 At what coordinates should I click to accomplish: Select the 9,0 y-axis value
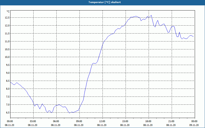point(8,73)
